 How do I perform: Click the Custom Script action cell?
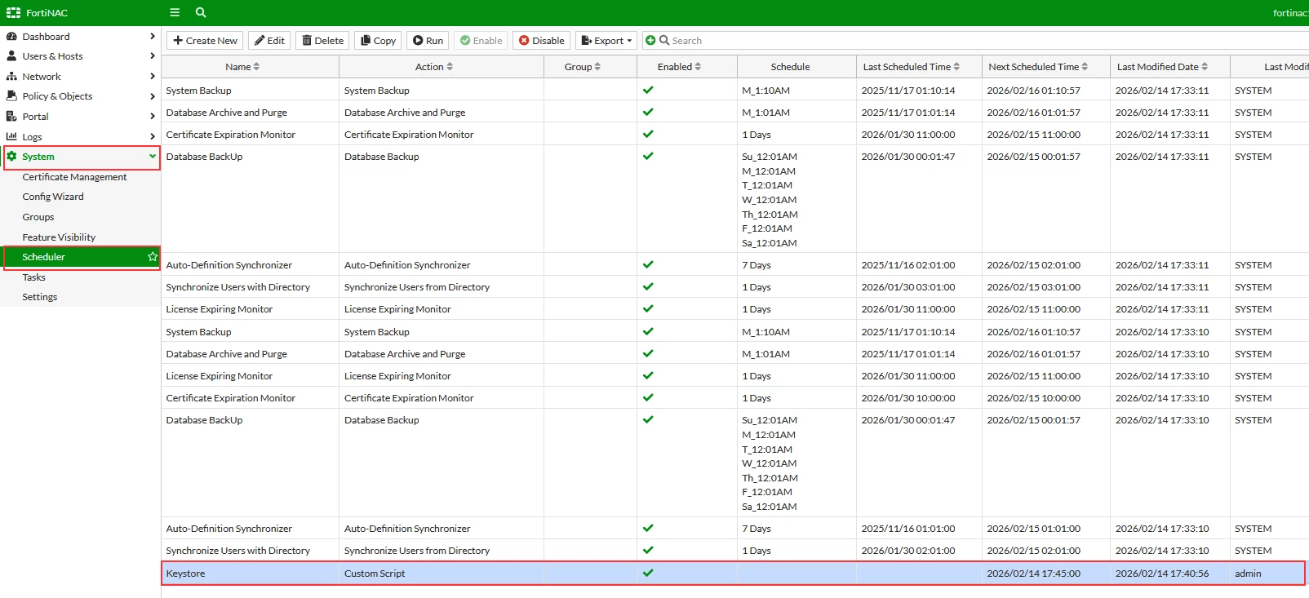442,574
